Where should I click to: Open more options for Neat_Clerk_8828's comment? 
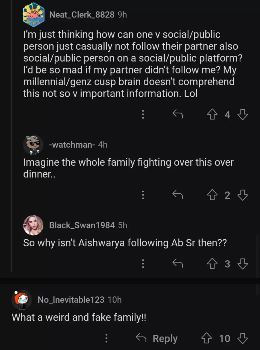(x=143, y=115)
